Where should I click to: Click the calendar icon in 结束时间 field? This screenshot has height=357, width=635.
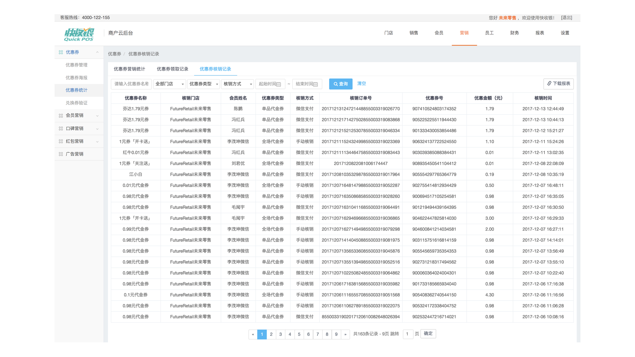coord(316,84)
